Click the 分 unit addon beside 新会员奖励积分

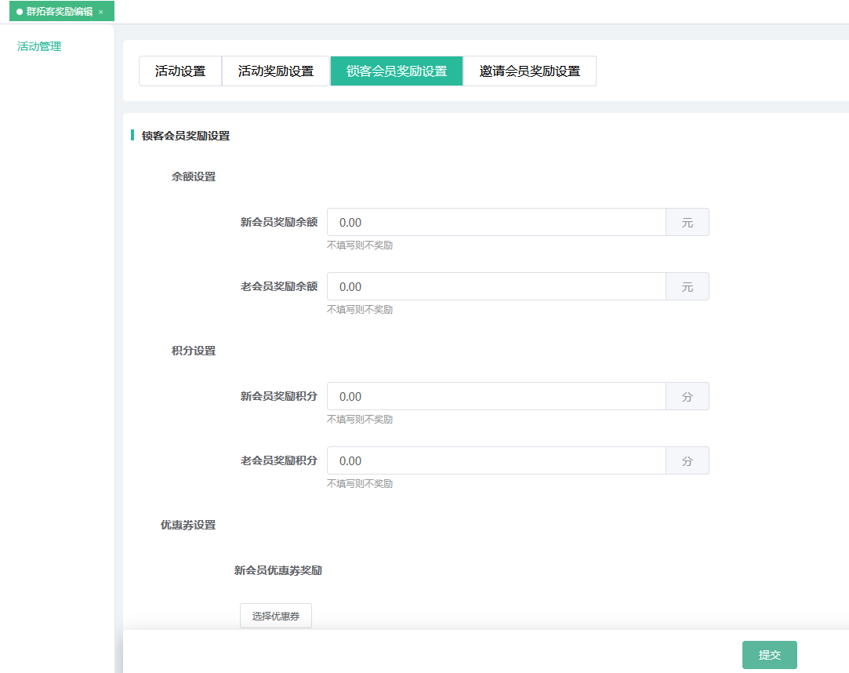[x=688, y=397]
